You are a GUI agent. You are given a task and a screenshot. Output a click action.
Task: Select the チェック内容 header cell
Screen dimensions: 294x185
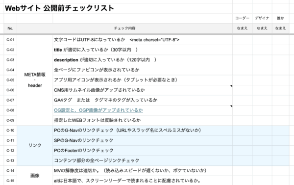(124, 28)
